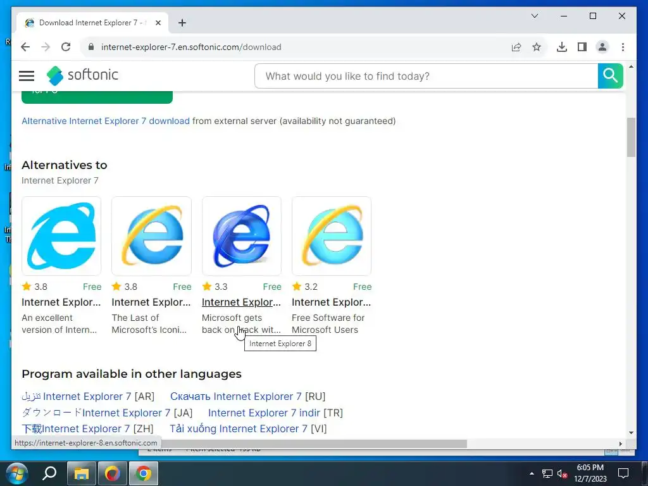Click the vertical scrollbar thumb
Screen dimensions: 648x486
pyautogui.click(x=631, y=137)
